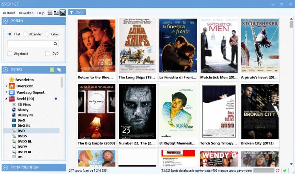Screen dimensions: 295x174
Task: Open Et Rigtigt Menneske poster
Action: pos(178,111)
